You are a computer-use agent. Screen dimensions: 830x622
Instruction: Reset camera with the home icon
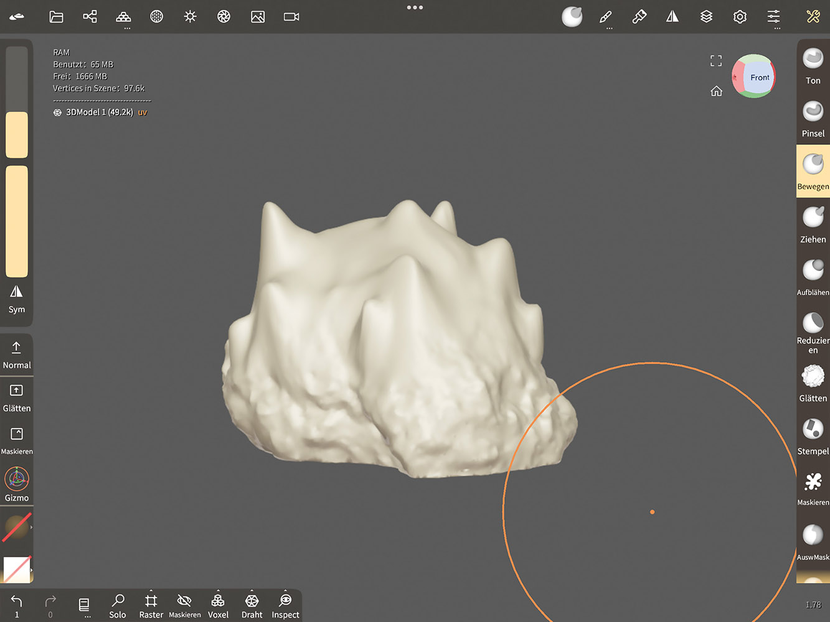716,91
